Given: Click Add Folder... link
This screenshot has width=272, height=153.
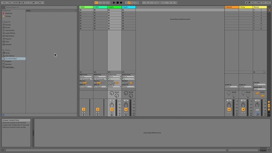Looking at the screenshot, I should coord(10,67).
